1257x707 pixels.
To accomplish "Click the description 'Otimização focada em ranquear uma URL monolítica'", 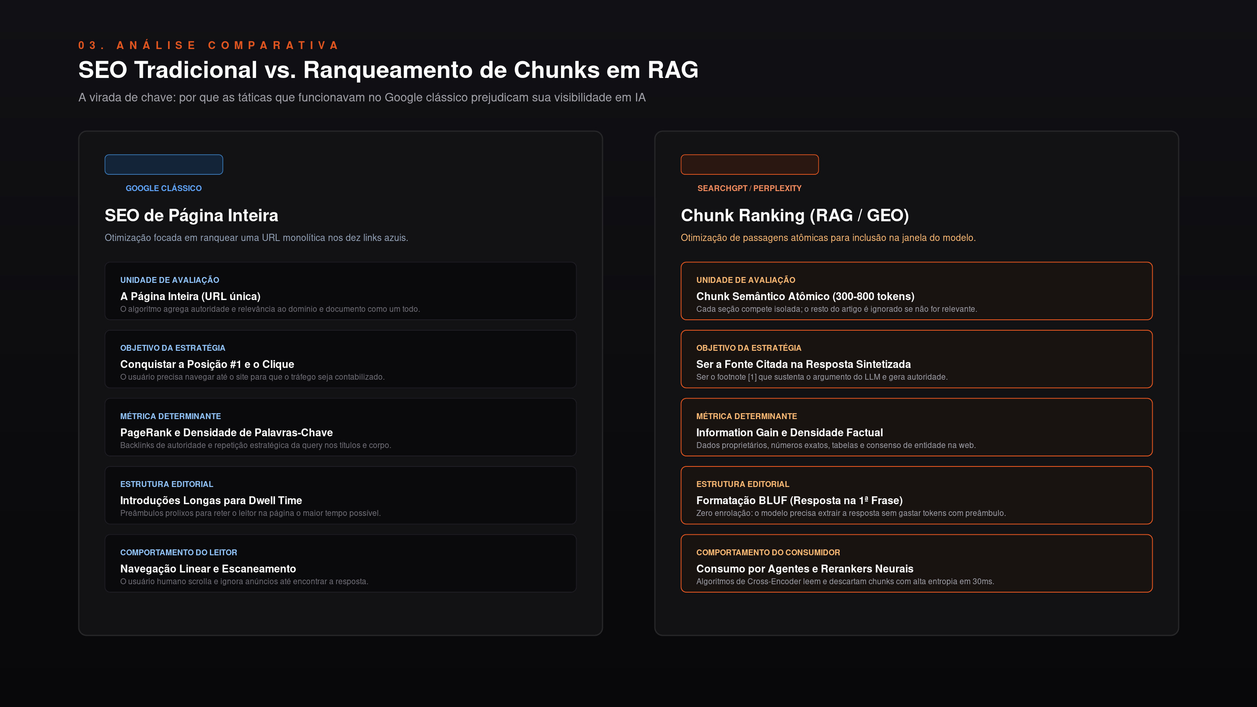I will coord(256,238).
